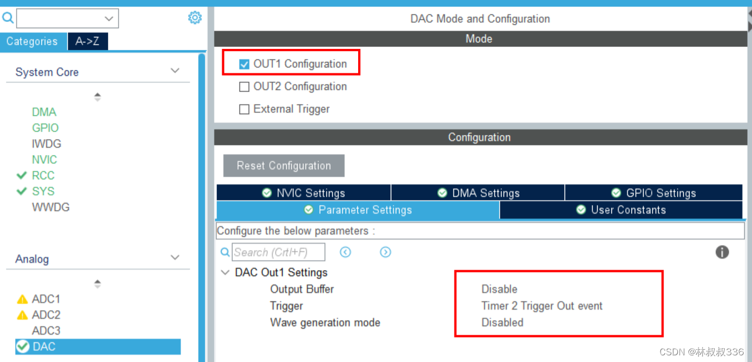This screenshot has width=752, height=362.
Task: Click the parameter search magnifier icon
Action: [225, 252]
